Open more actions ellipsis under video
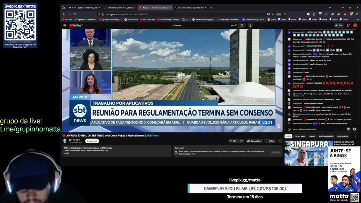This screenshot has width=361, height=203. [x=280, y=141]
